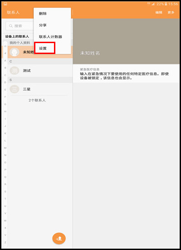The height and width of the screenshot is (250, 181).
Task: Tap the 三星 contact avatar
Action: [x=15, y=89]
